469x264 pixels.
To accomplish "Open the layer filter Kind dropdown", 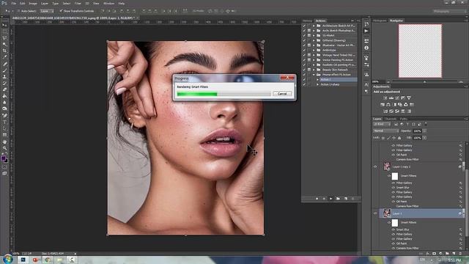I will click(382, 124).
